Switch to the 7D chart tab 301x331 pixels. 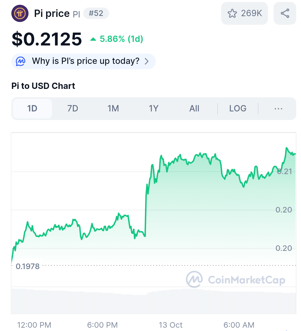click(x=73, y=109)
